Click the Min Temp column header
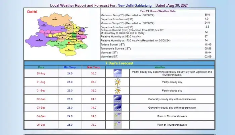This screenshot has width=235, height=135. tap(69, 67)
